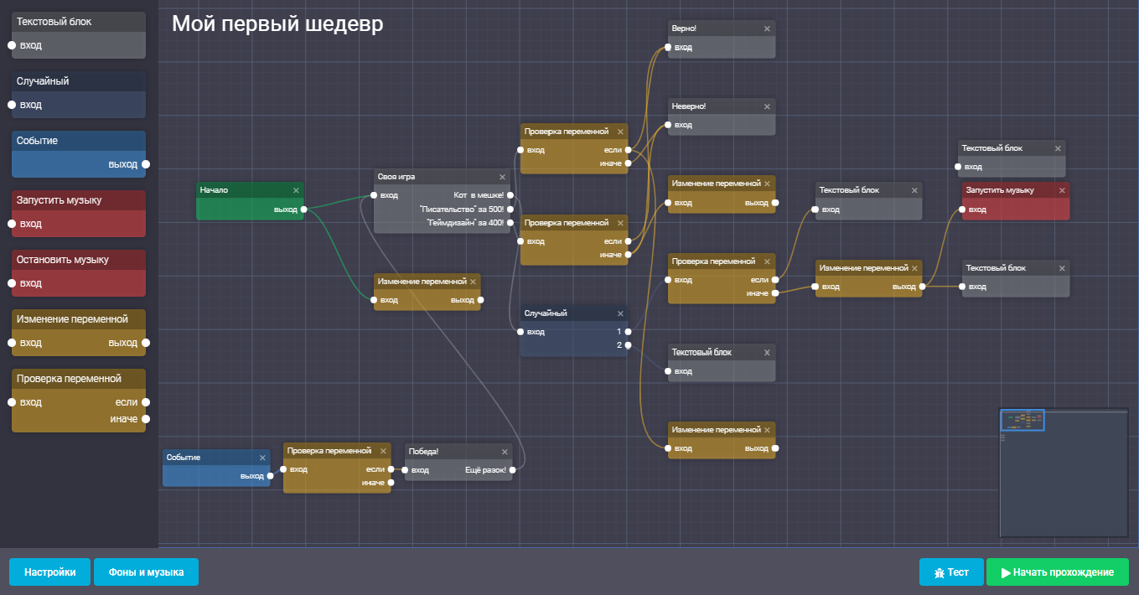This screenshot has width=1139, height=595.
Task: Remove the canvas "Запустить музыку" node via X
Action: (1062, 191)
